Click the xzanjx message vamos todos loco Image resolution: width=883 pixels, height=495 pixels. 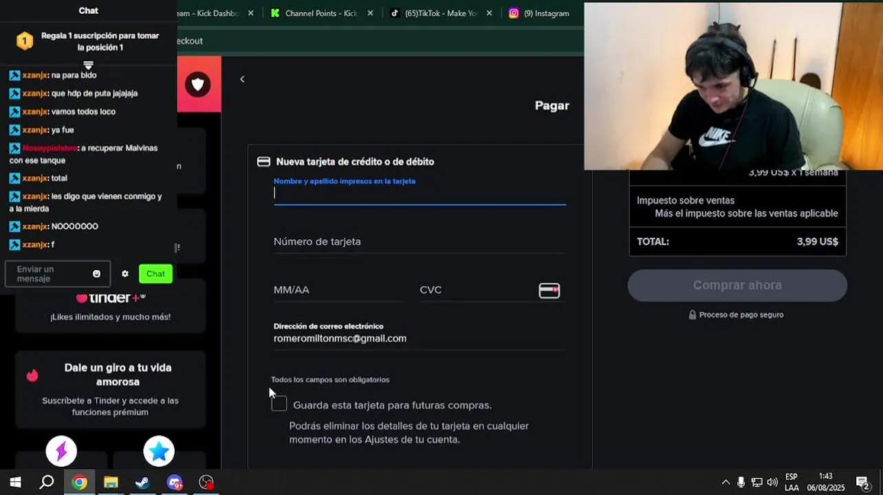click(63, 111)
